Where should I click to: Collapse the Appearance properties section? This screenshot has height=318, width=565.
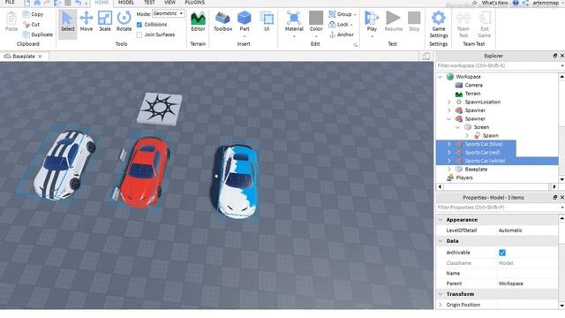(441, 220)
